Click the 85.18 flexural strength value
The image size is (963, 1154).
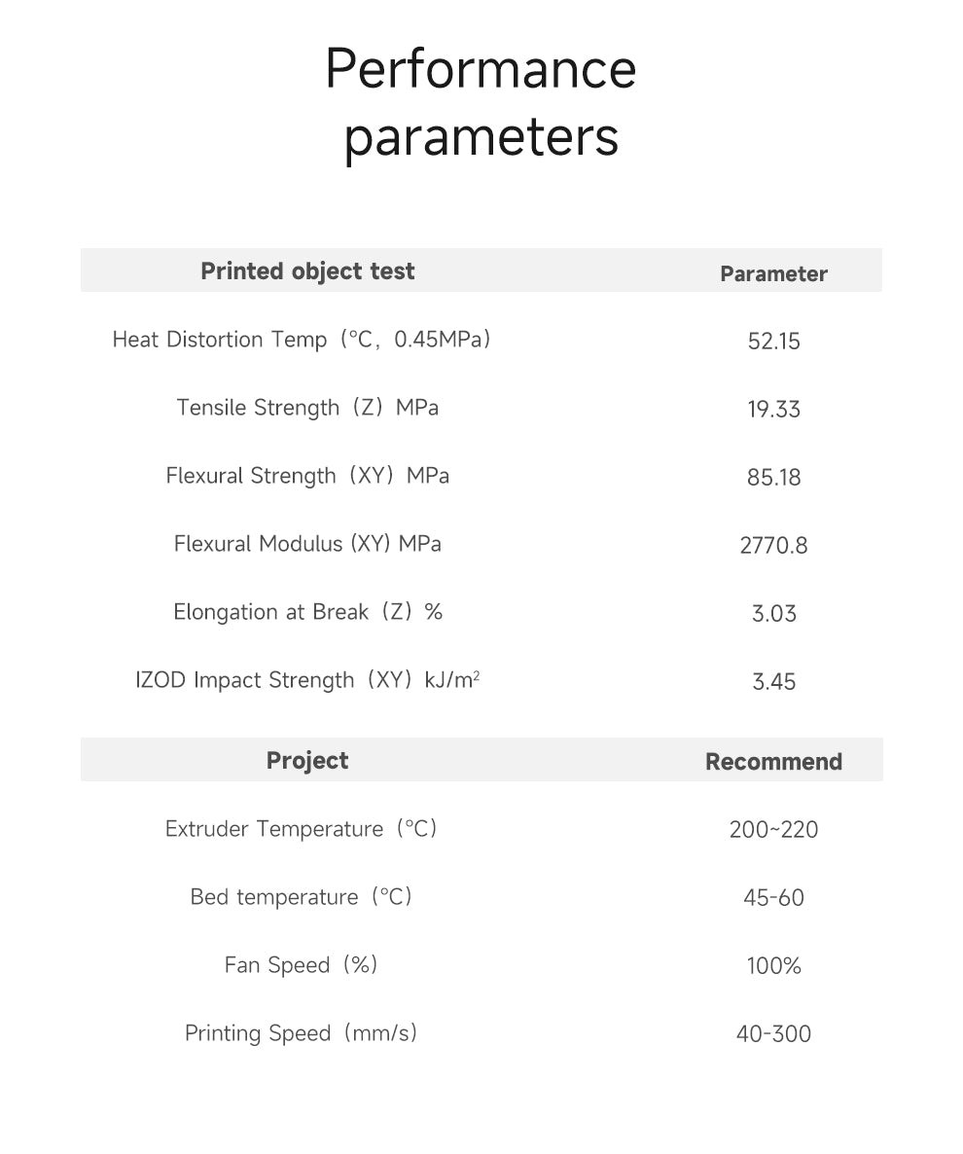(773, 478)
